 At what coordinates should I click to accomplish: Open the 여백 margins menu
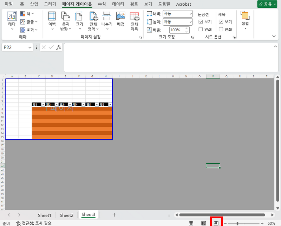(52, 21)
